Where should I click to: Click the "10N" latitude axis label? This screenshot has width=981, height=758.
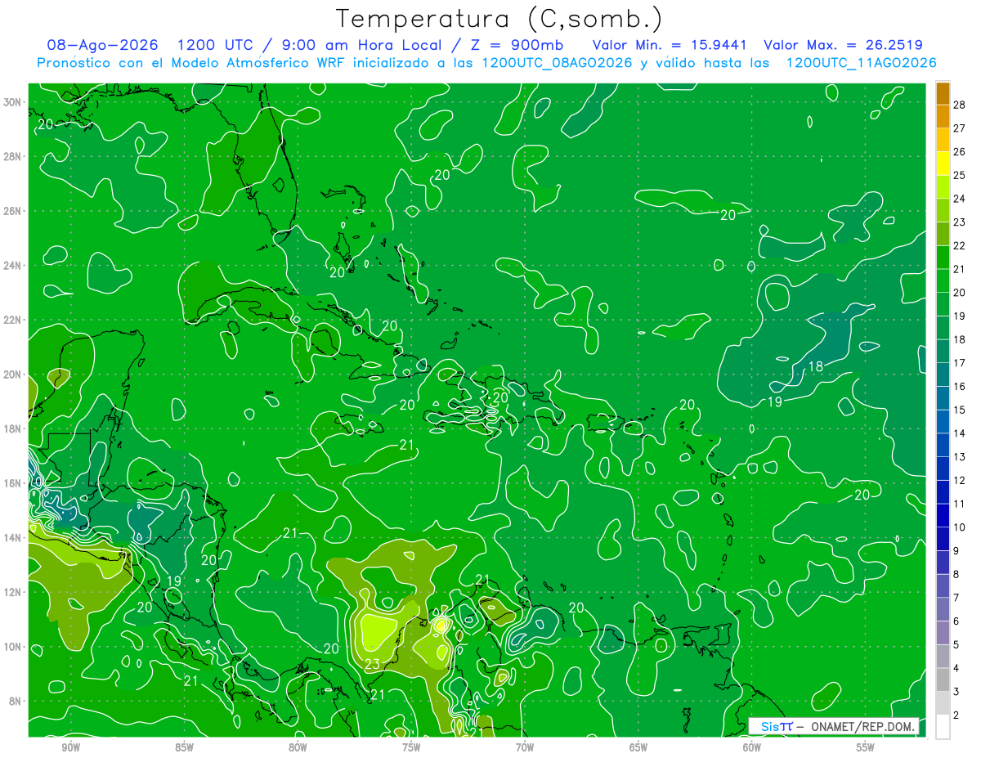coord(14,647)
